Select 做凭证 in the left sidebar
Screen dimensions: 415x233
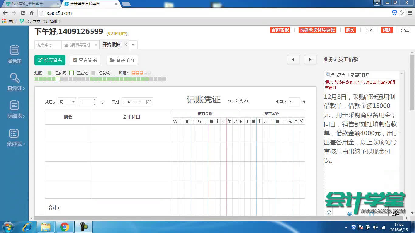tap(14, 54)
